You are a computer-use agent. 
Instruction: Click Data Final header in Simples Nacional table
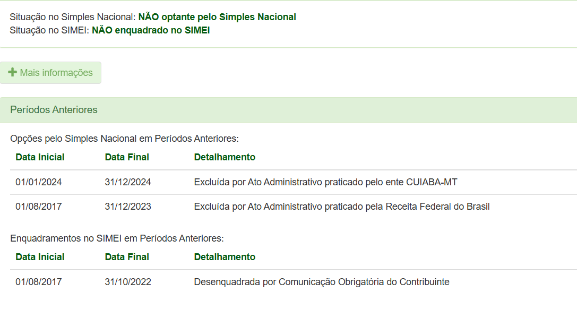click(127, 157)
